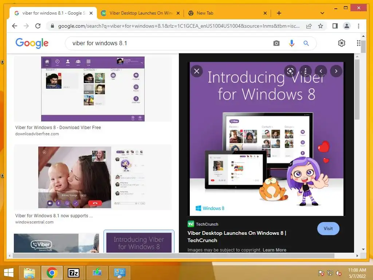Screen dimensions: 373x280
Task: Select the windowscentral.com video call thumbnail
Action: (x=93, y=178)
